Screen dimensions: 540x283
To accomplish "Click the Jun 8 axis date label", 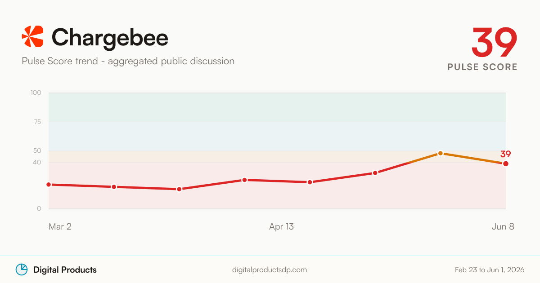I will pos(503,226).
